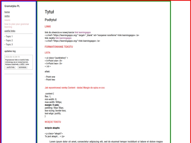191x143 pixels.
Task: Click the rendered Point one bullet
Action: click(50, 77)
